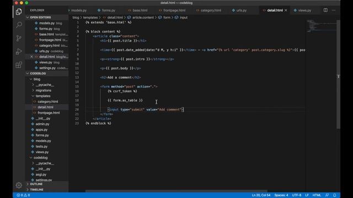Screen dimensions: 353x198
Task: Click the blog breadcrumb segment
Action: (x=76, y=18)
